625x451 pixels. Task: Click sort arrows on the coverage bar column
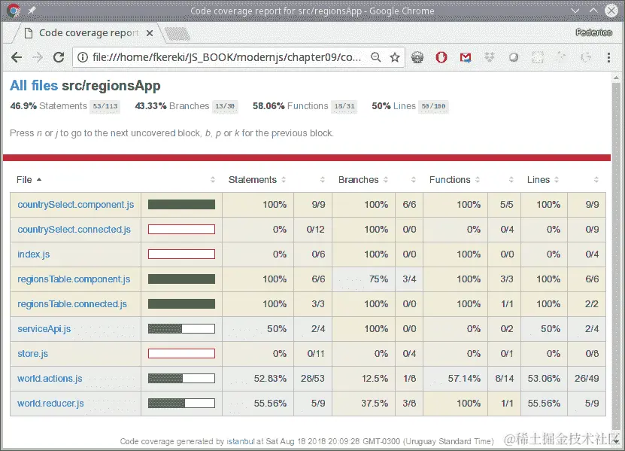212,180
